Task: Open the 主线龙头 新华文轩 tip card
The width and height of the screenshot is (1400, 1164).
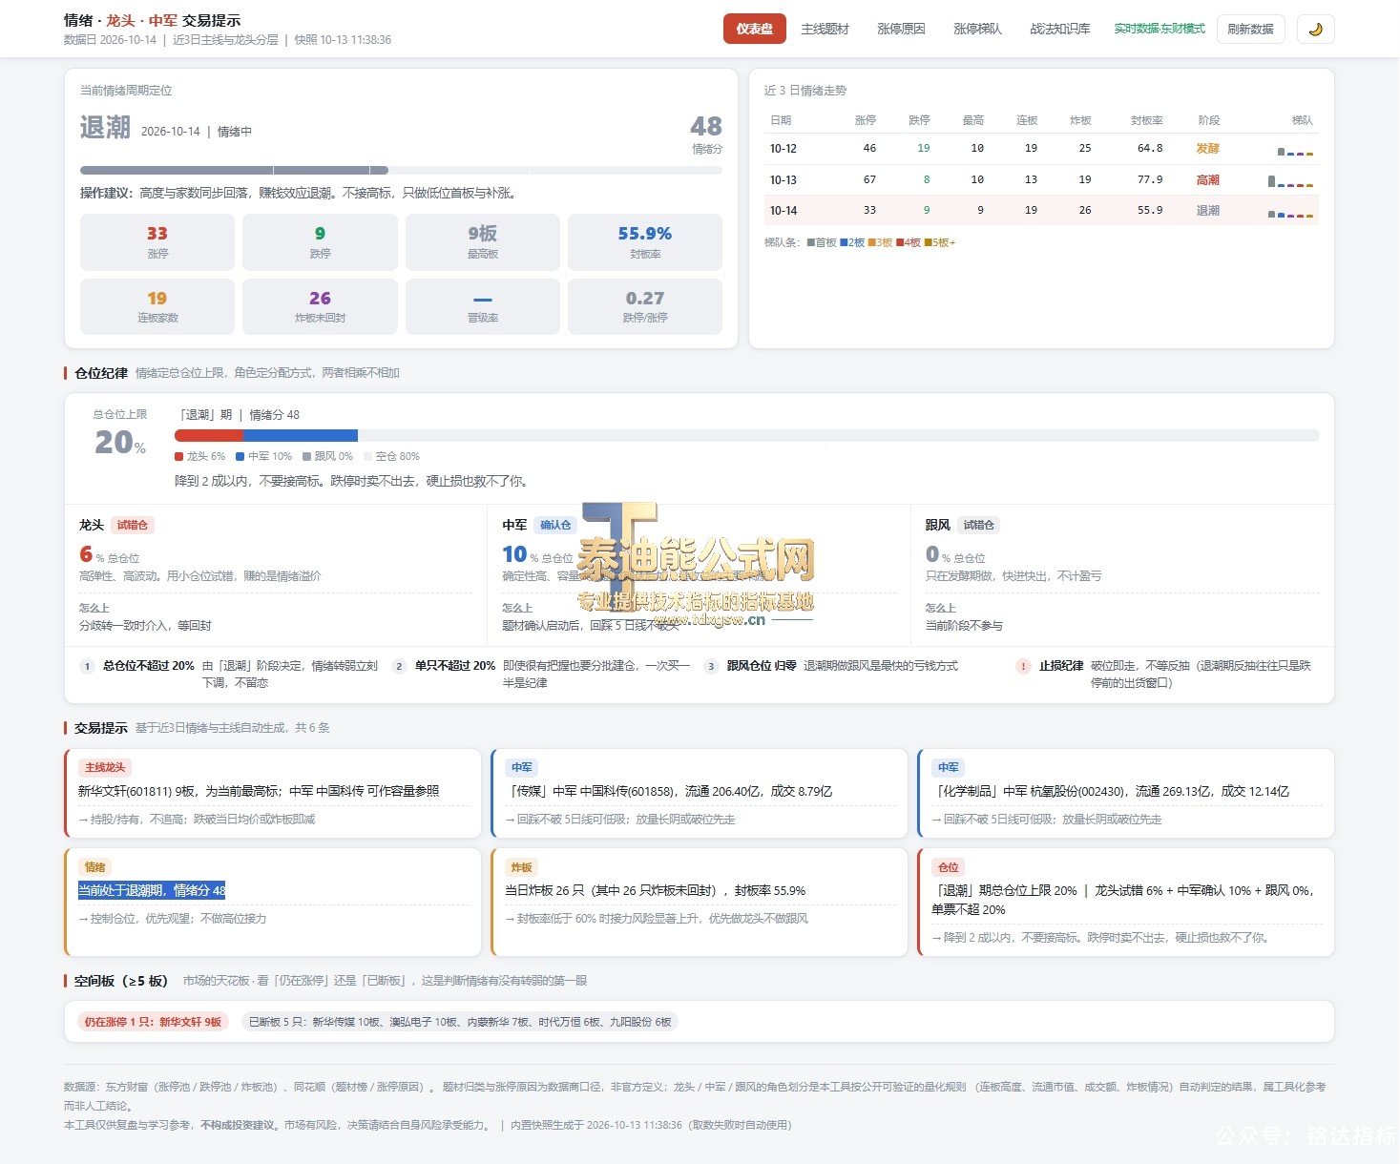Action: click(273, 793)
